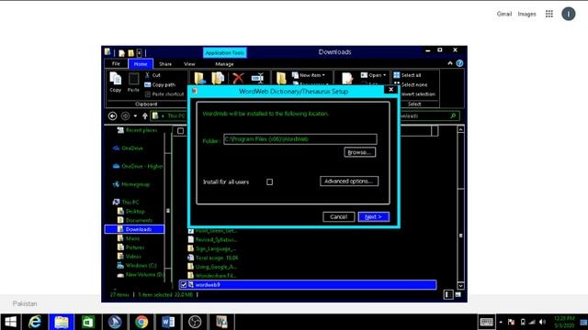Viewport: 588px width, 330px height.
Task: Click the file list scroll up arrow
Action: (460, 129)
